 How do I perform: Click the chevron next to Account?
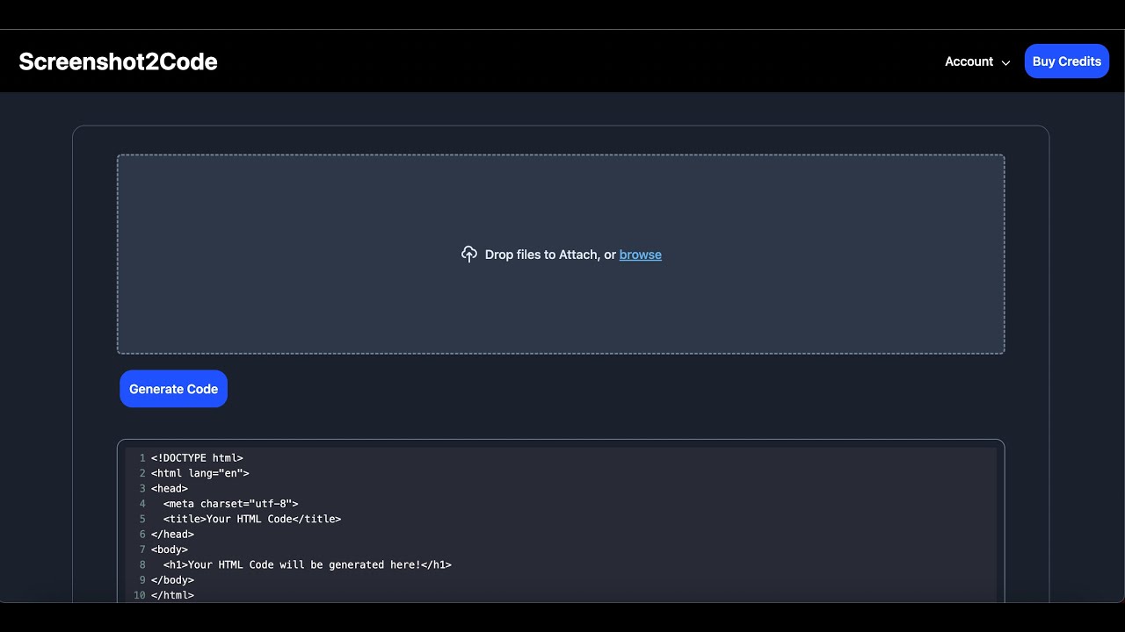[1005, 62]
